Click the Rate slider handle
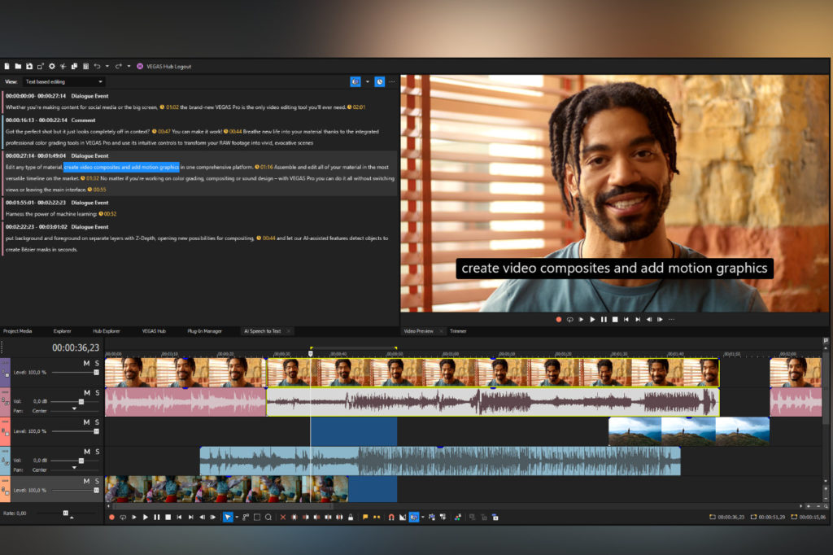The image size is (833, 555). coord(66,513)
